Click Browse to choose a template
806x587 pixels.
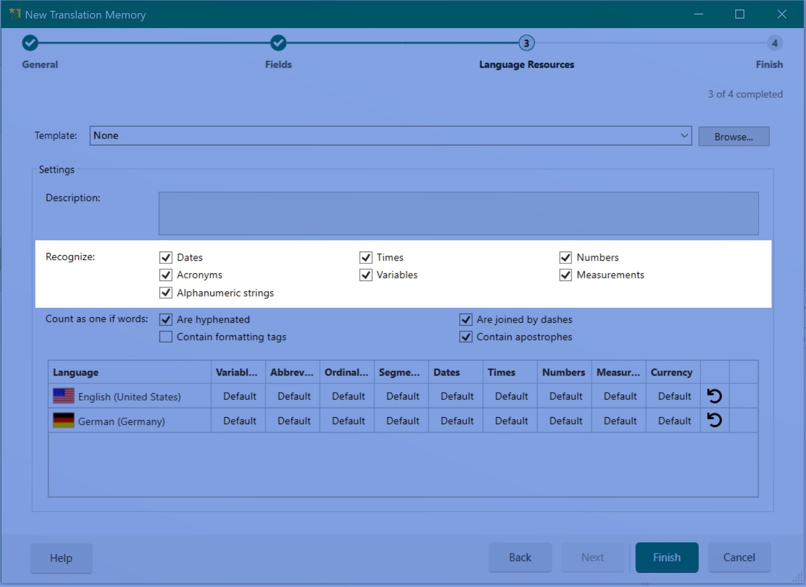pyautogui.click(x=733, y=137)
